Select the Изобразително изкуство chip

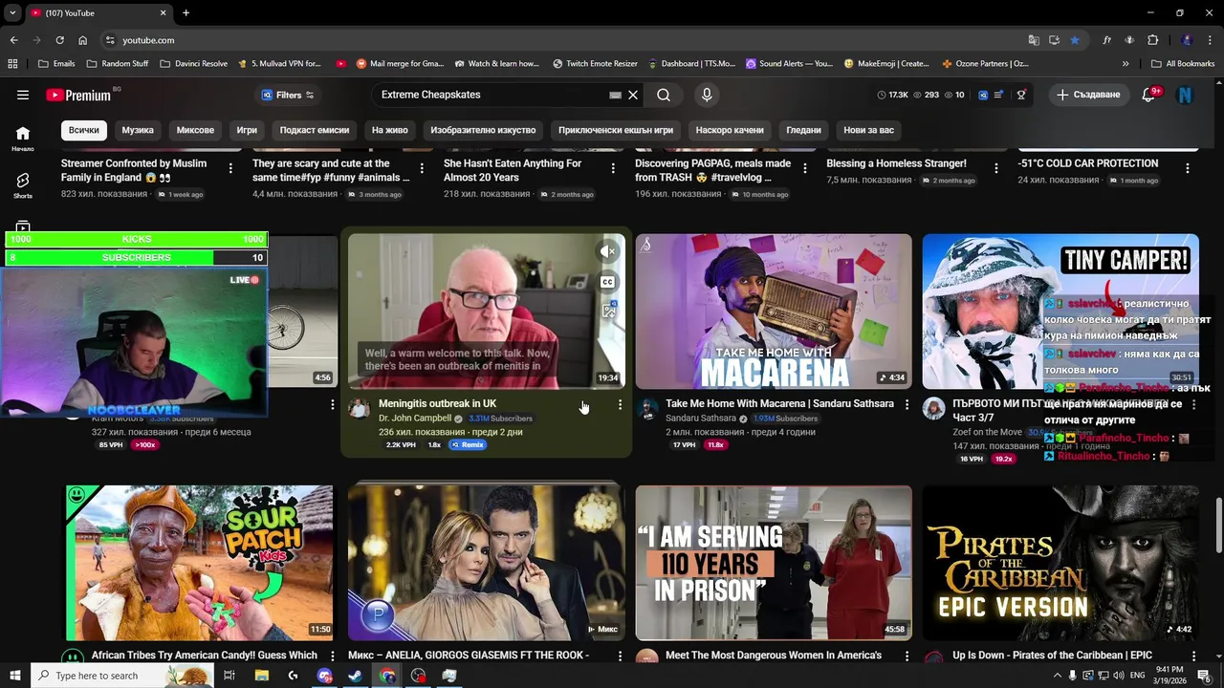click(x=483, y=130)
